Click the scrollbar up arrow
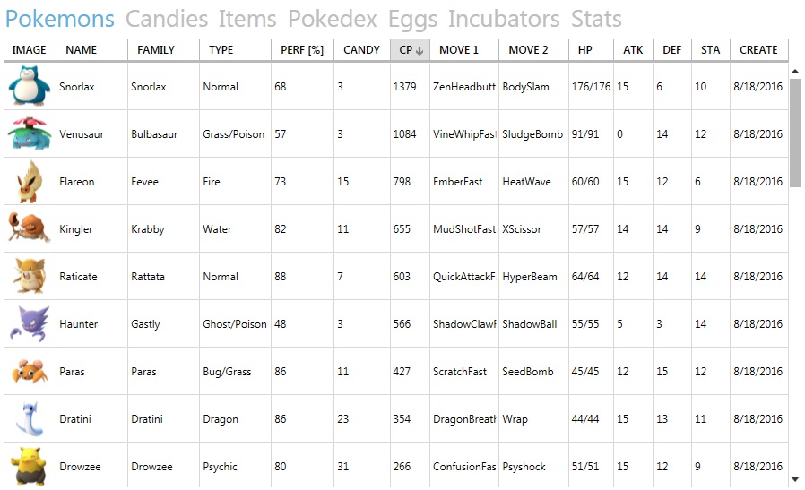Screen dimensions: 805x490 (795, 72)
